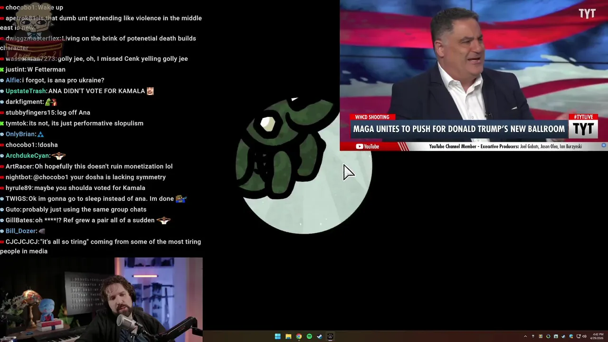Open Google Chrome from taskbar
This screenshot has width=608, height=342.
299,336
